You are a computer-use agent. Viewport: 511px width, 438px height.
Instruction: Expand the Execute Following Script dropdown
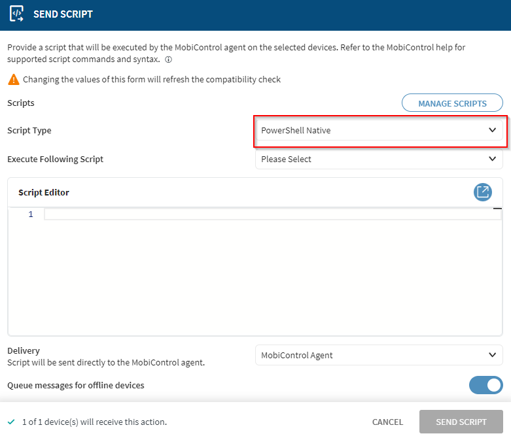coord(379,159)
